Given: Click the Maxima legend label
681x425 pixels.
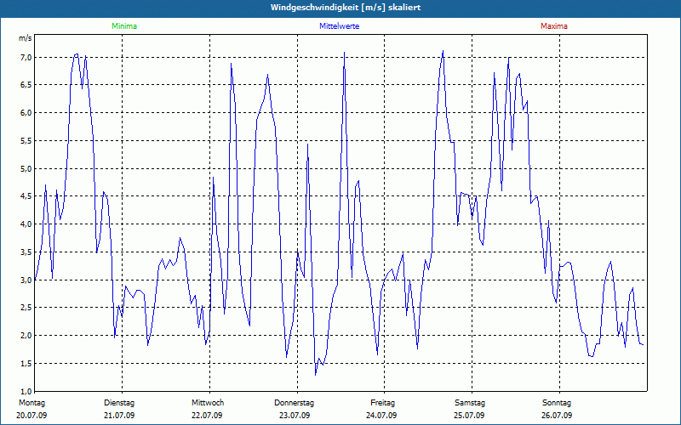Looking at the screenshot, I should (x=554, y=26).
